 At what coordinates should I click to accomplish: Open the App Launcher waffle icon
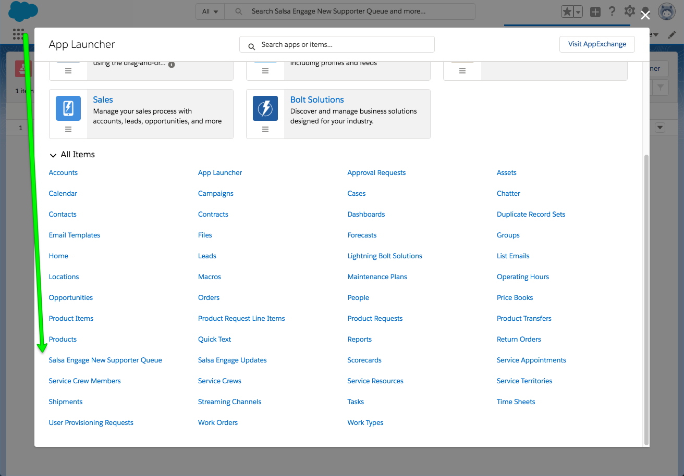(18, 34)
